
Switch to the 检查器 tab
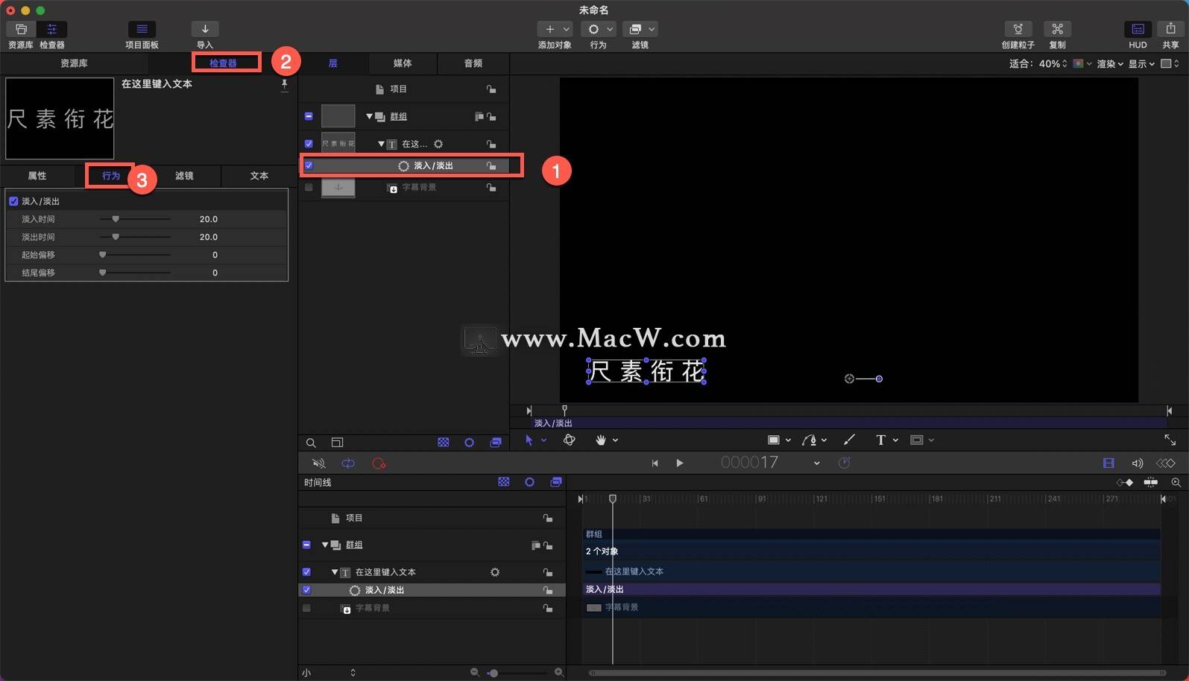pyautogui.click(x=223, y=63)
